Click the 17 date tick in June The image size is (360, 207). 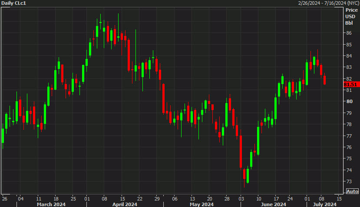276,198
